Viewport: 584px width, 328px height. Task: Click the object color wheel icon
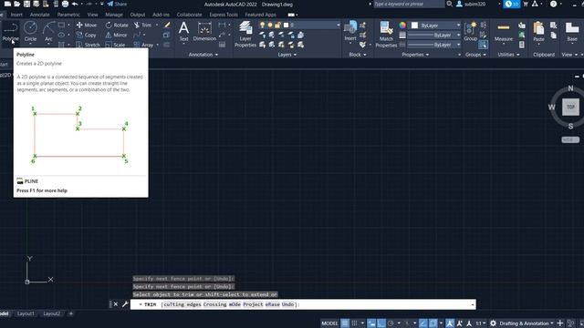[x=402, y=26]
